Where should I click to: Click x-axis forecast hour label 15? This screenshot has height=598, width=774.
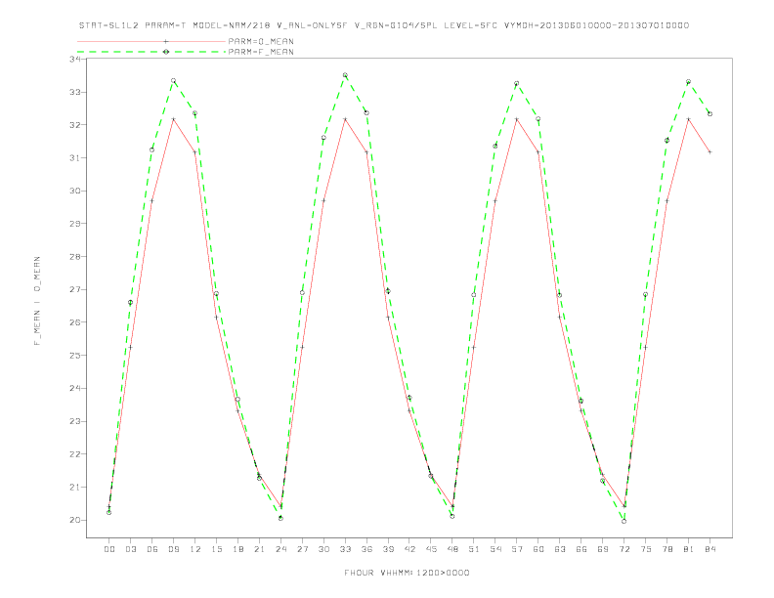point(216,549)
